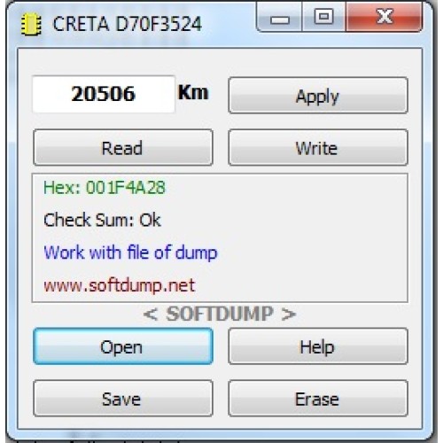
Task: Maximize the CRETA window
Action: [x=323, y=17]
